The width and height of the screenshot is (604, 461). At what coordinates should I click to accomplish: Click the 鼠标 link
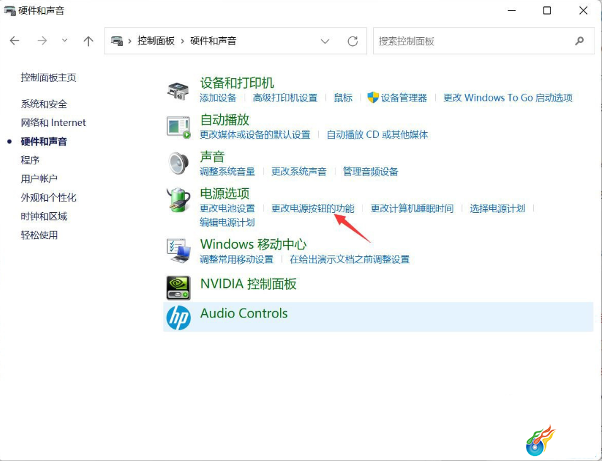tap(343, 98)
